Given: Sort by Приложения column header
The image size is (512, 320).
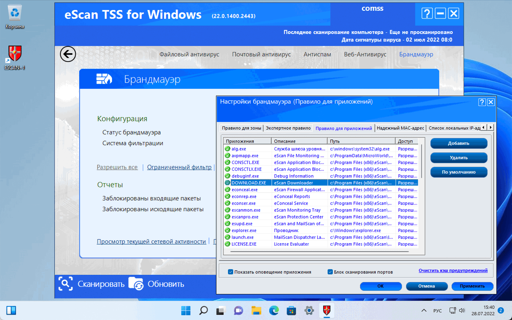Looking at the screenshot, I should [x=247, y=141].
